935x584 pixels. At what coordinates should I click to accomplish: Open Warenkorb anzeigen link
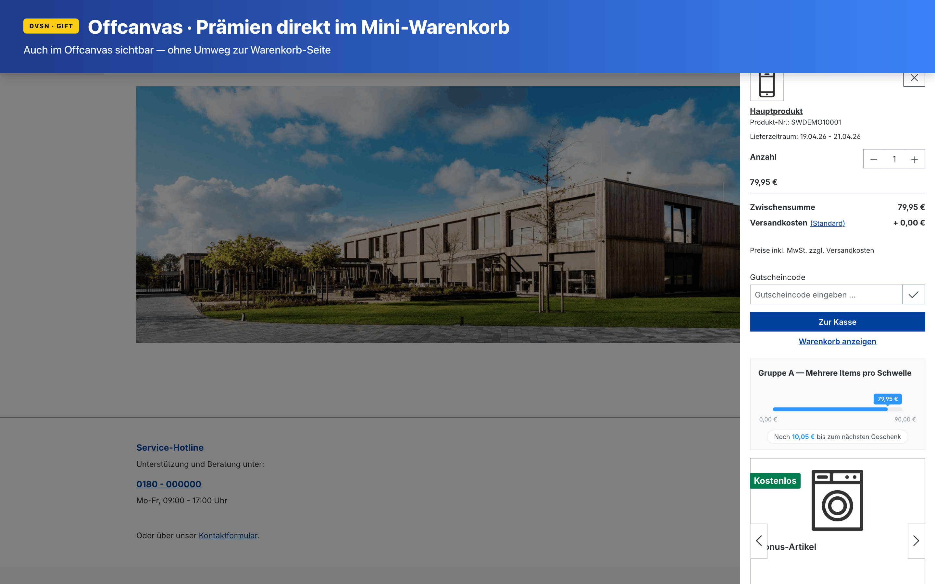point(837,341)
